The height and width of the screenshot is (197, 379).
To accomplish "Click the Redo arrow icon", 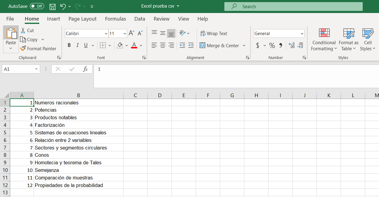I will [78, 6].
